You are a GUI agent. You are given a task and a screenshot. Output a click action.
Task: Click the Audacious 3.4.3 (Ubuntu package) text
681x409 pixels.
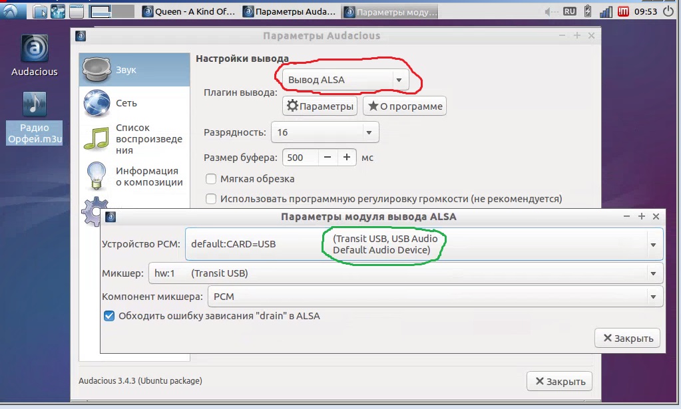pos(140,381)
